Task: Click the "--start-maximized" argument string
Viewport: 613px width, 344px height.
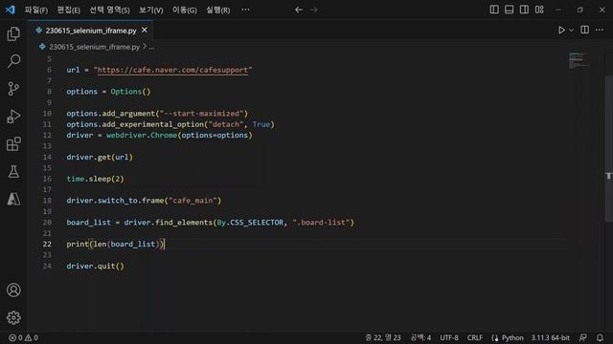Action: (x=201, y=114)
